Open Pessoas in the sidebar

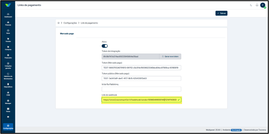[x=8, y=23]
